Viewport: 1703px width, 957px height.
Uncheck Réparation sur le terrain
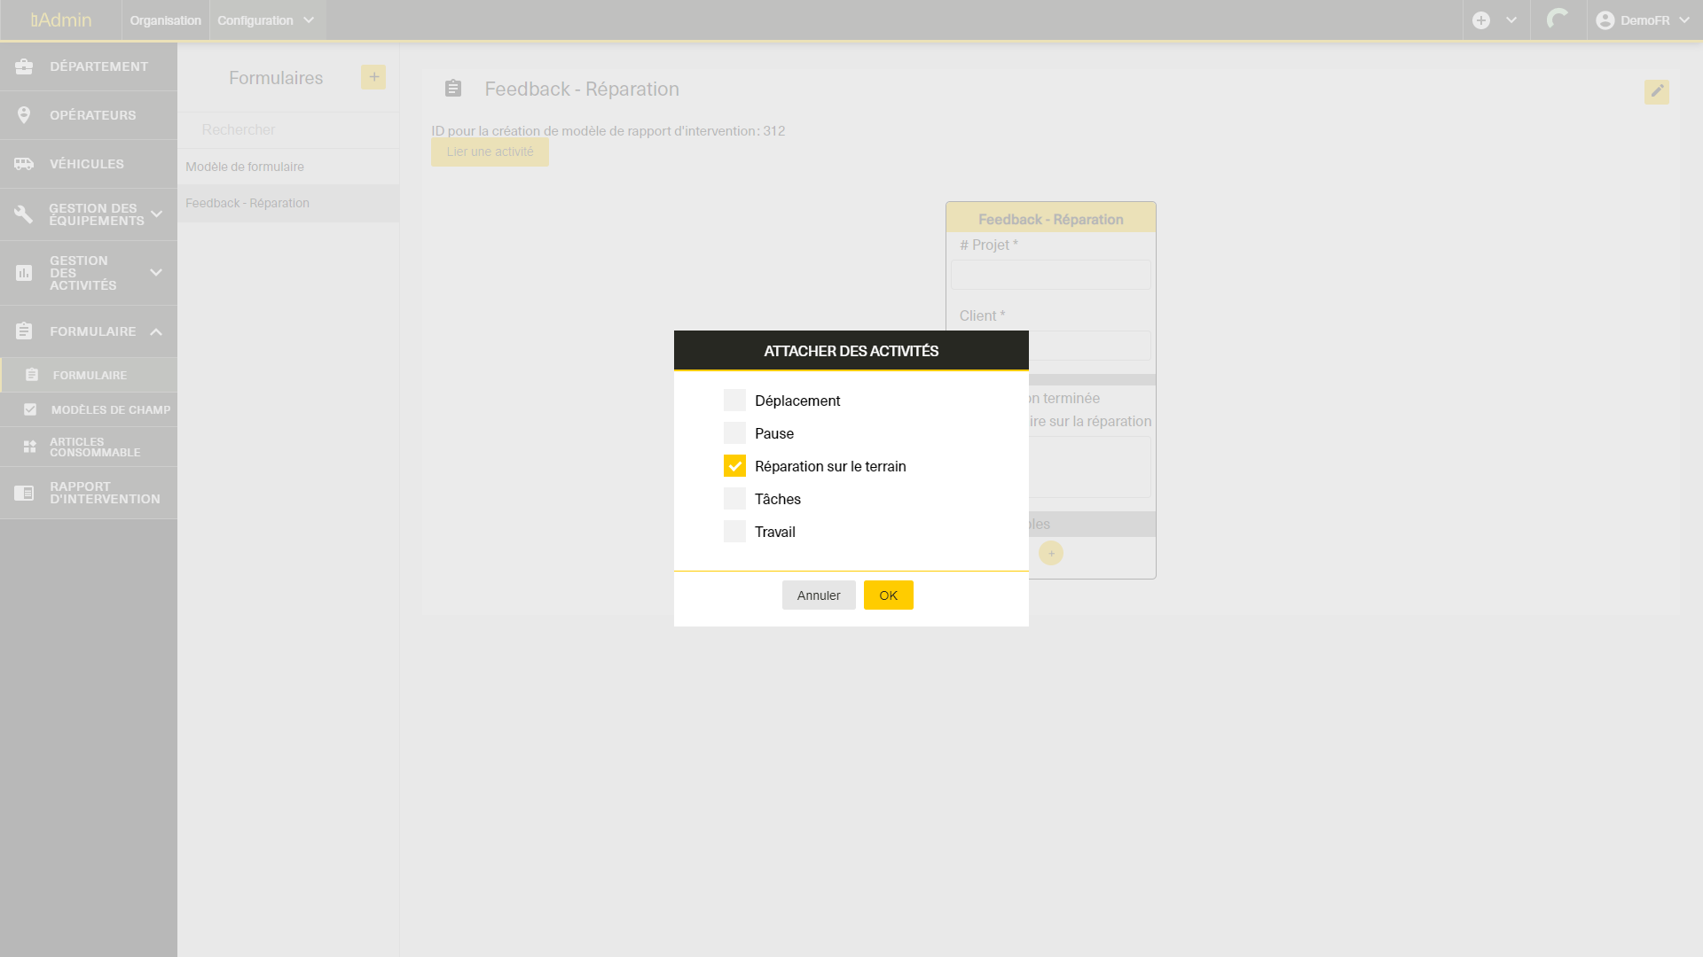point(734,466)
